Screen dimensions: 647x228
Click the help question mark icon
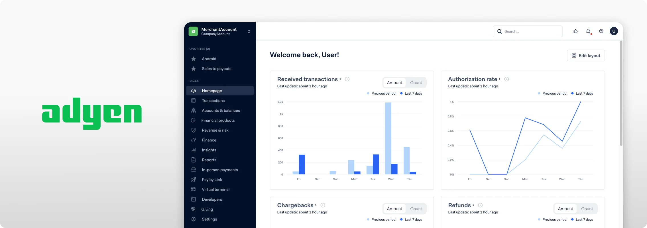[601, 31]
